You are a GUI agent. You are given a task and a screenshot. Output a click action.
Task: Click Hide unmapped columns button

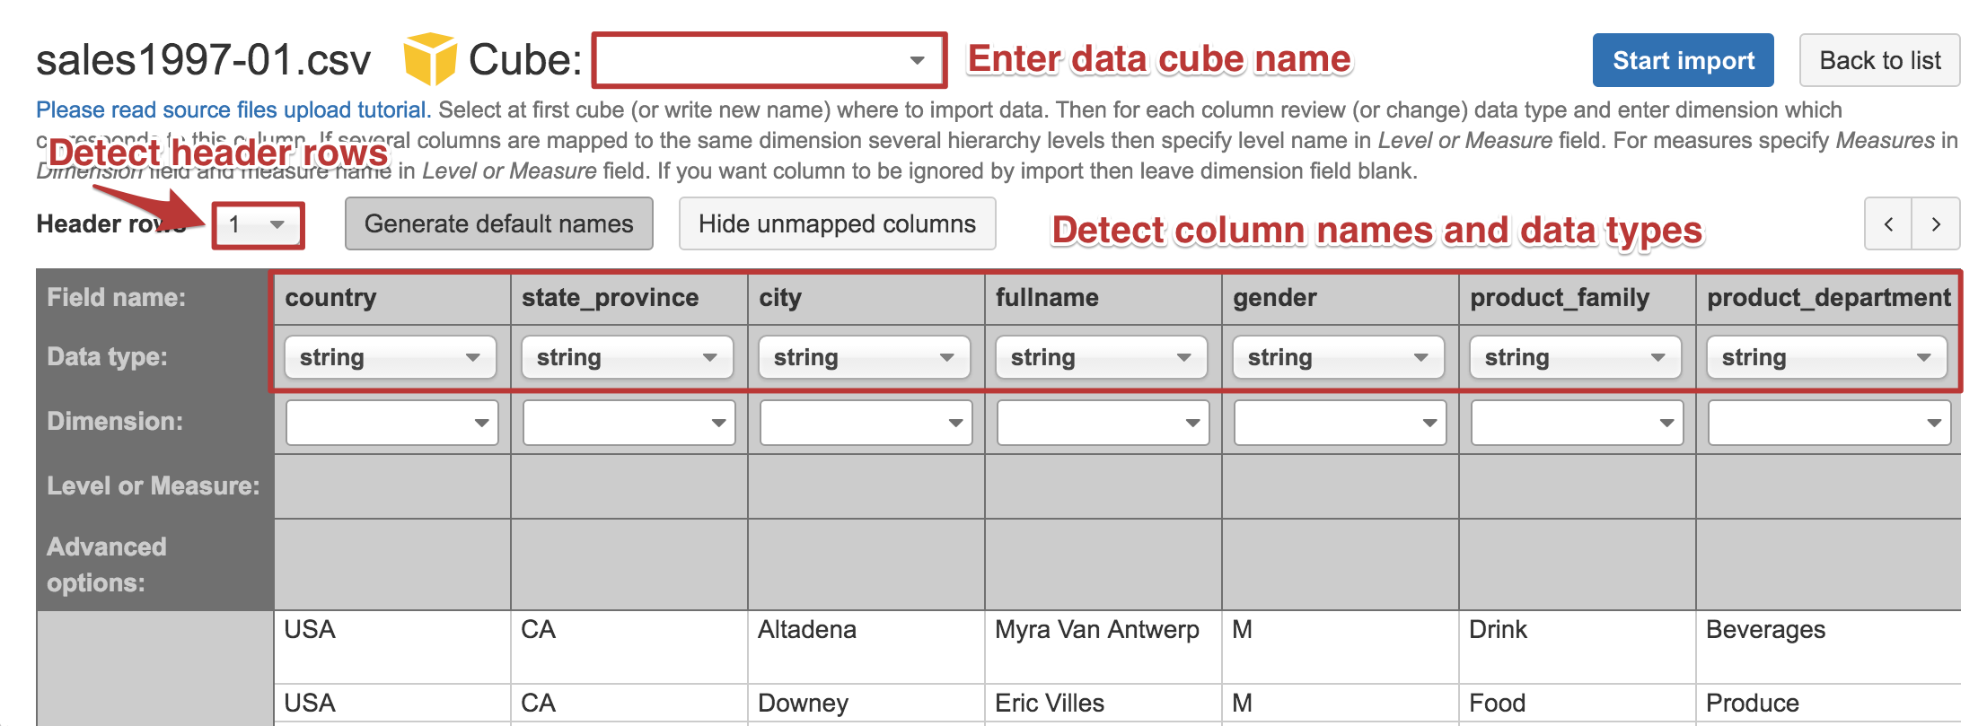837,224
